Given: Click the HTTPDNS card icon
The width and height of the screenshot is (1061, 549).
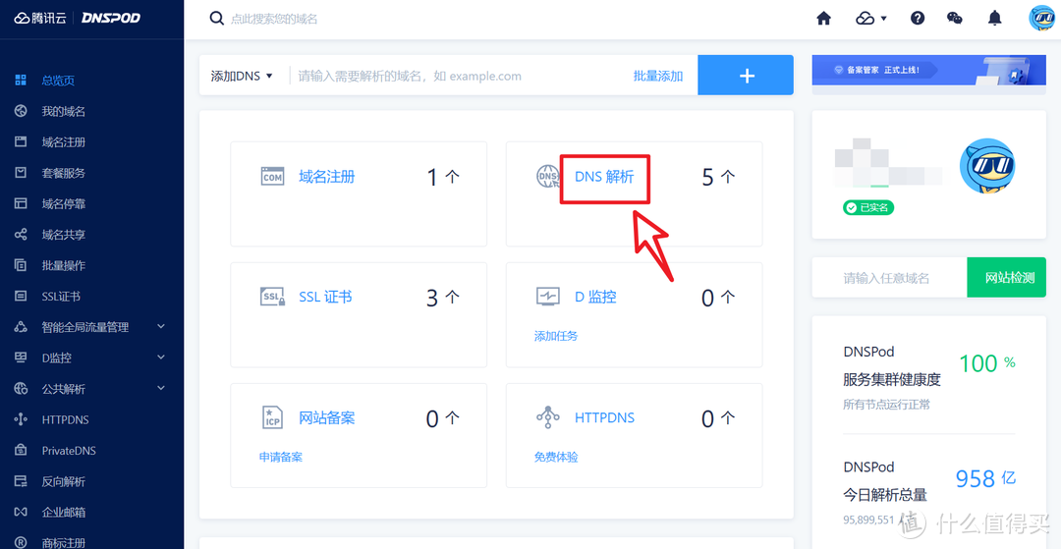Looking at the screenshot, I should click(547, 417).
